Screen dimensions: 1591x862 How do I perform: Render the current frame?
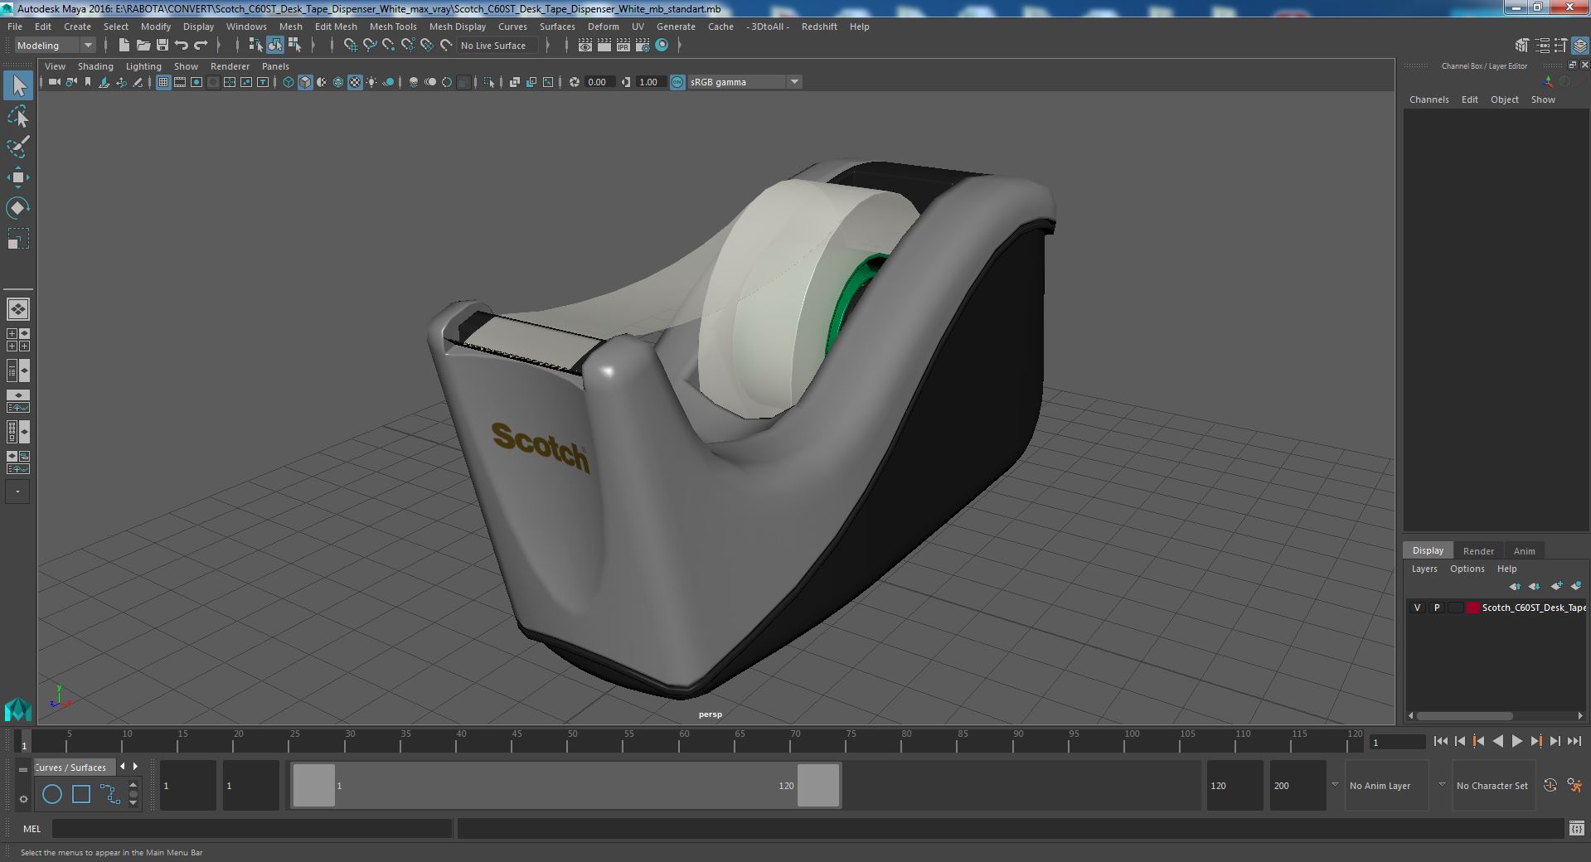[604, 46]
